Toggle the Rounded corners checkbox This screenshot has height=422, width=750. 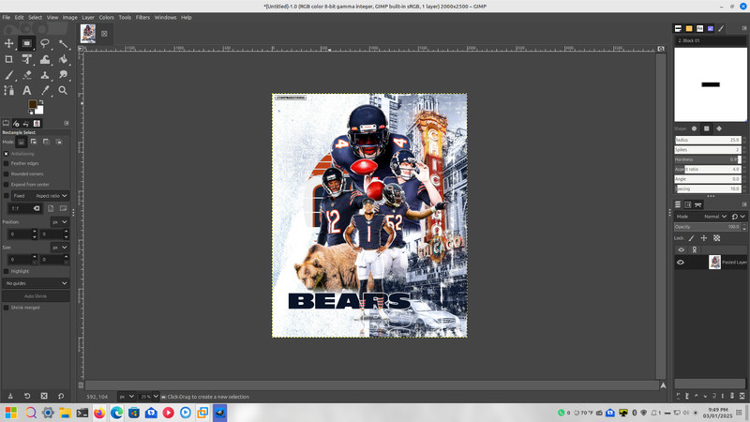[x=7, y=174]
